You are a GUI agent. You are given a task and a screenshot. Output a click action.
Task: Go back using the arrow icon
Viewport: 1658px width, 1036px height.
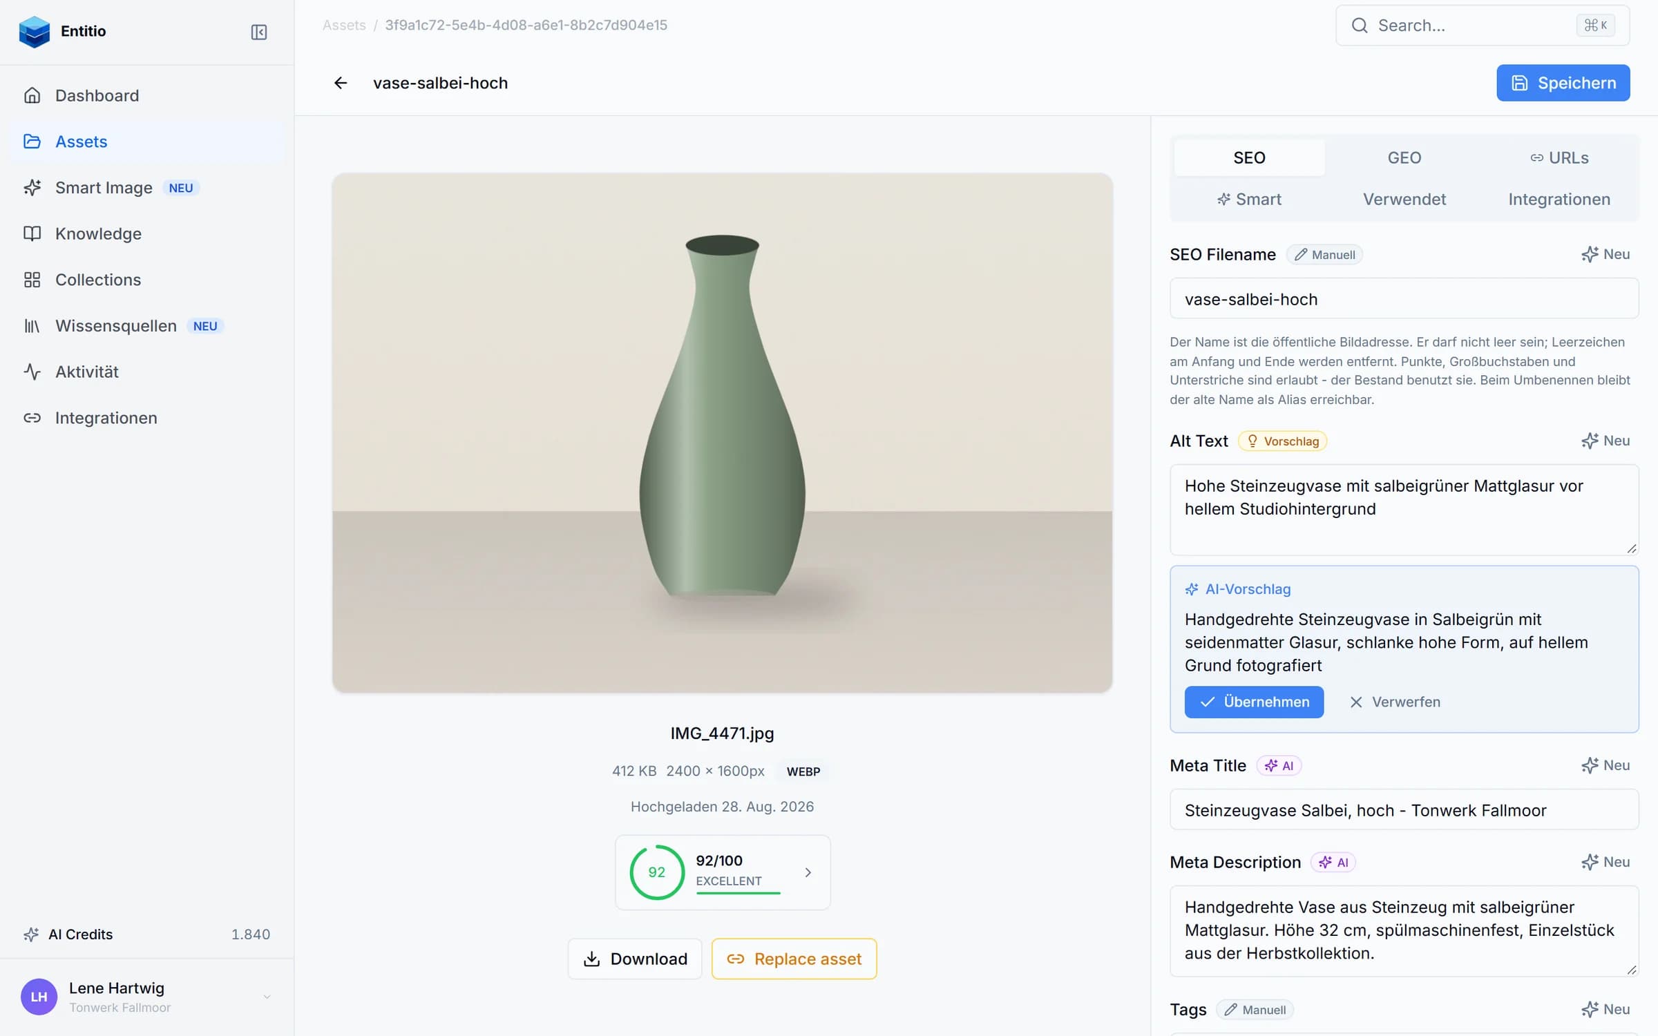pyautogui.click(x=341, y=83)
